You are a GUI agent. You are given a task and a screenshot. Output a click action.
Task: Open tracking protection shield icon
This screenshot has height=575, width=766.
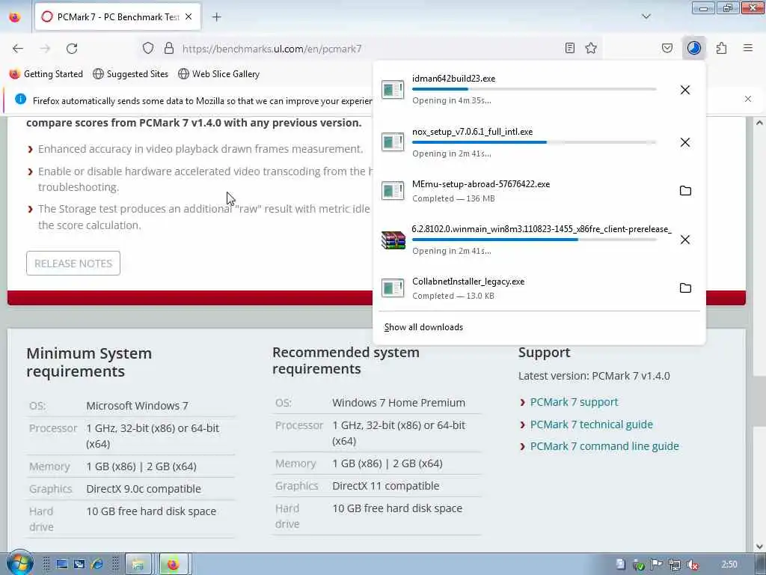coord(148,48)
